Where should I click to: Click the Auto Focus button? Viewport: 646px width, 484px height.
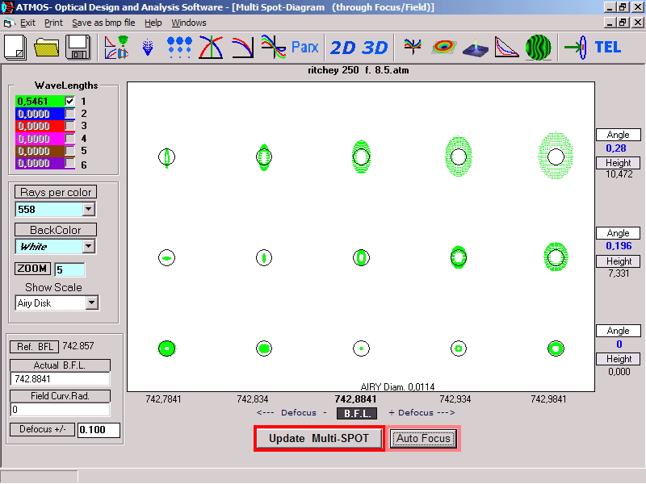tap(423, 438)
